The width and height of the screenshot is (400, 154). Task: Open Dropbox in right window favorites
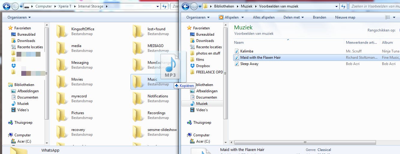click(200, 66)
